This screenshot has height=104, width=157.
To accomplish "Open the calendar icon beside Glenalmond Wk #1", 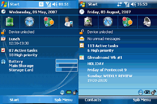I will click(x=82, y=57).
